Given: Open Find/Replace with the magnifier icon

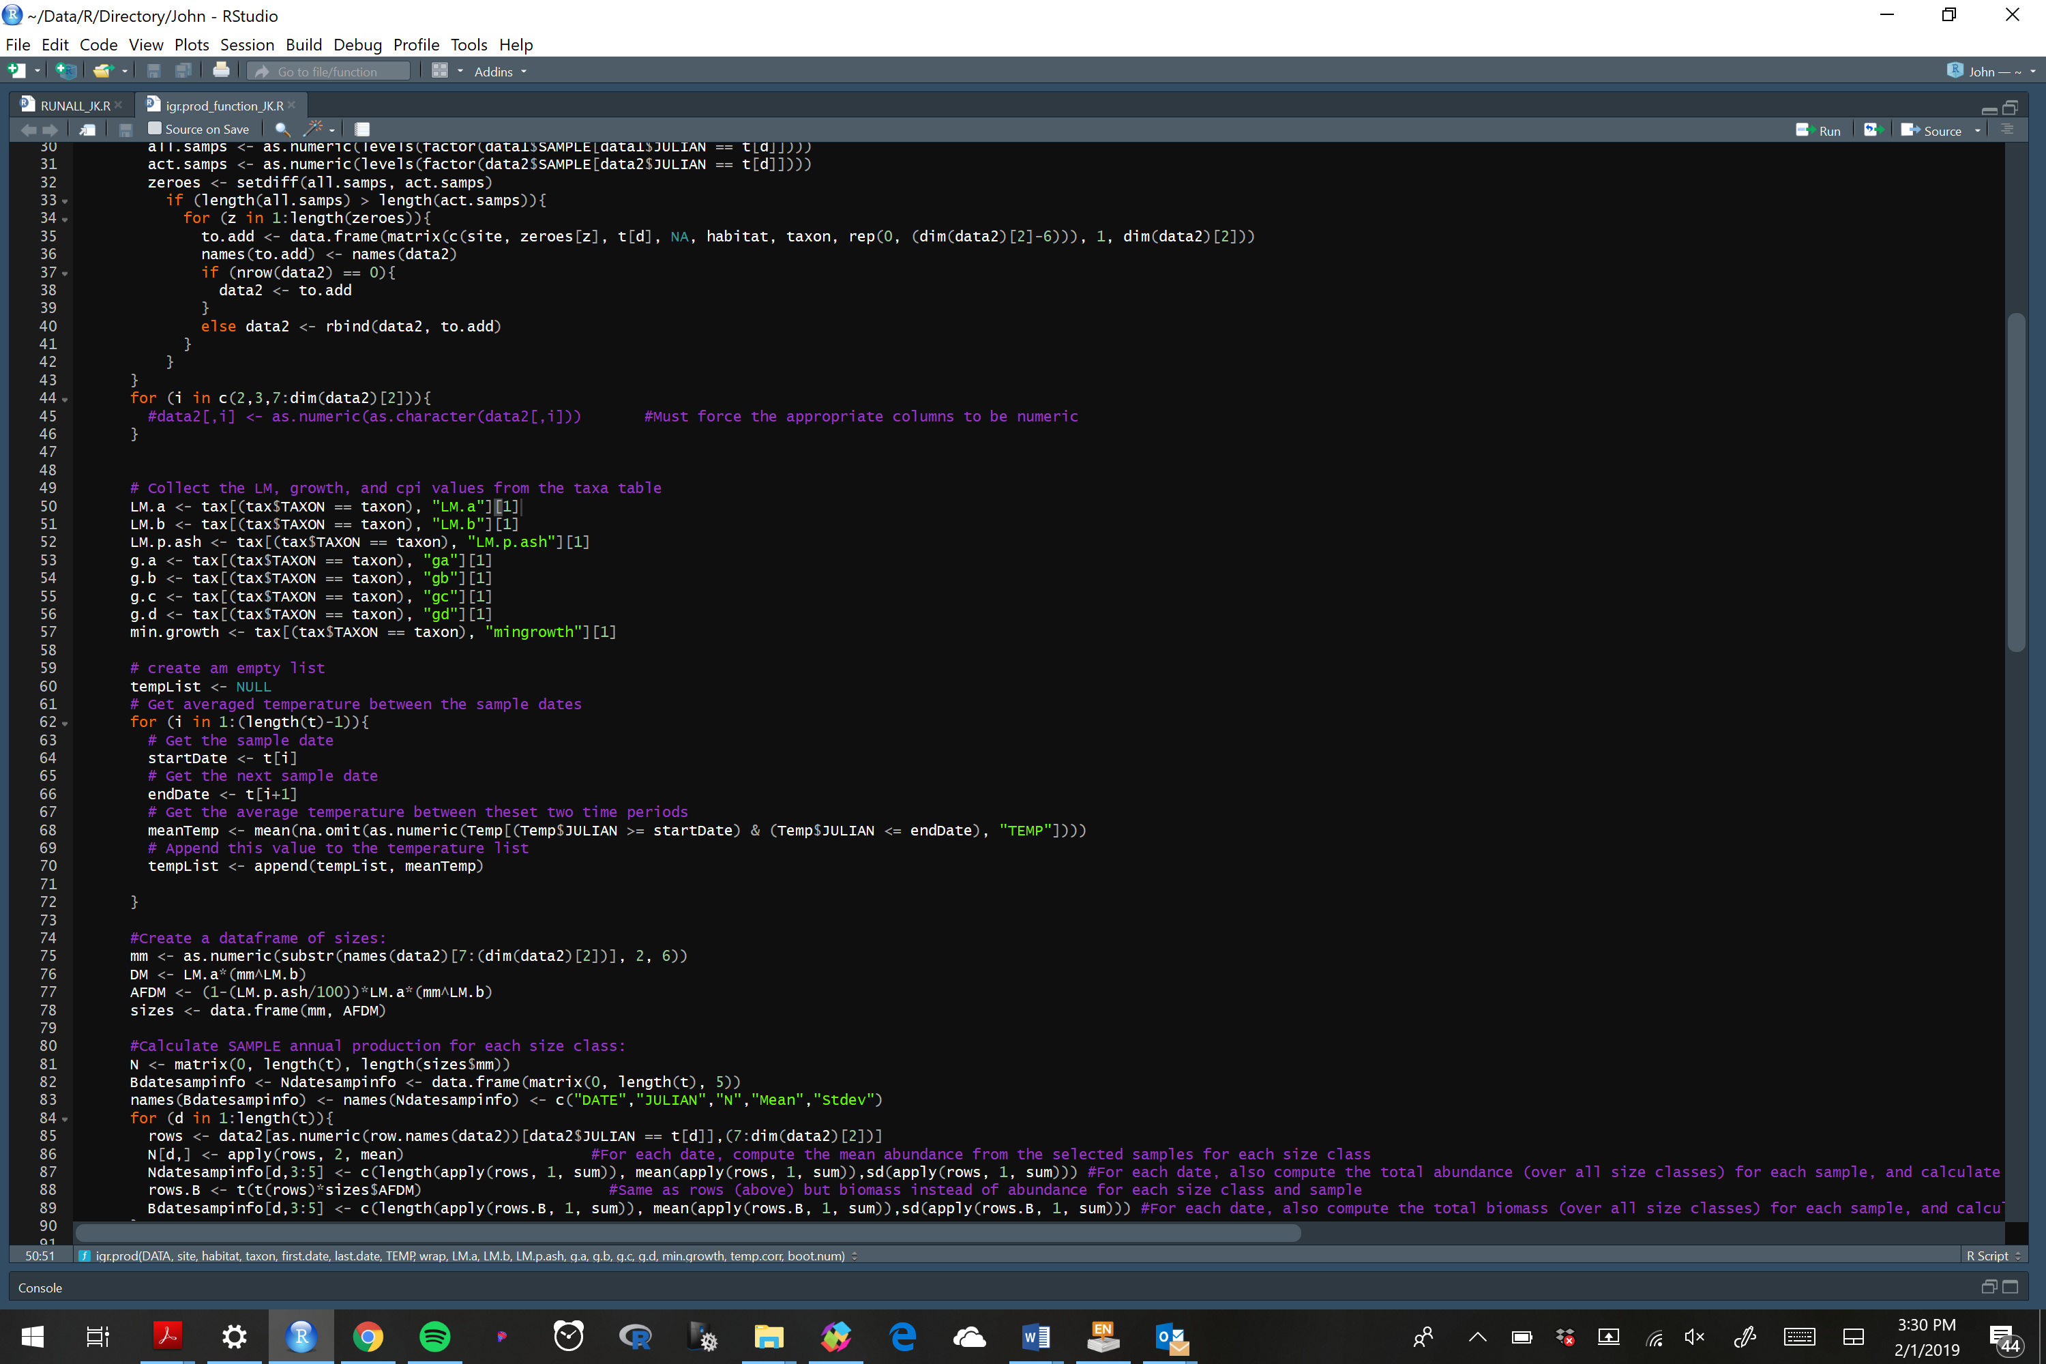Looking at the screenshot, I should [x=282, y=130].
